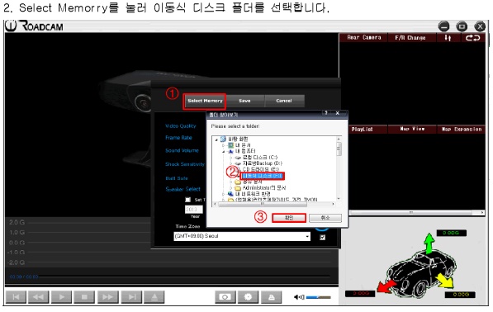
Task: Click the play button in the player
Action: coord(62,297)
